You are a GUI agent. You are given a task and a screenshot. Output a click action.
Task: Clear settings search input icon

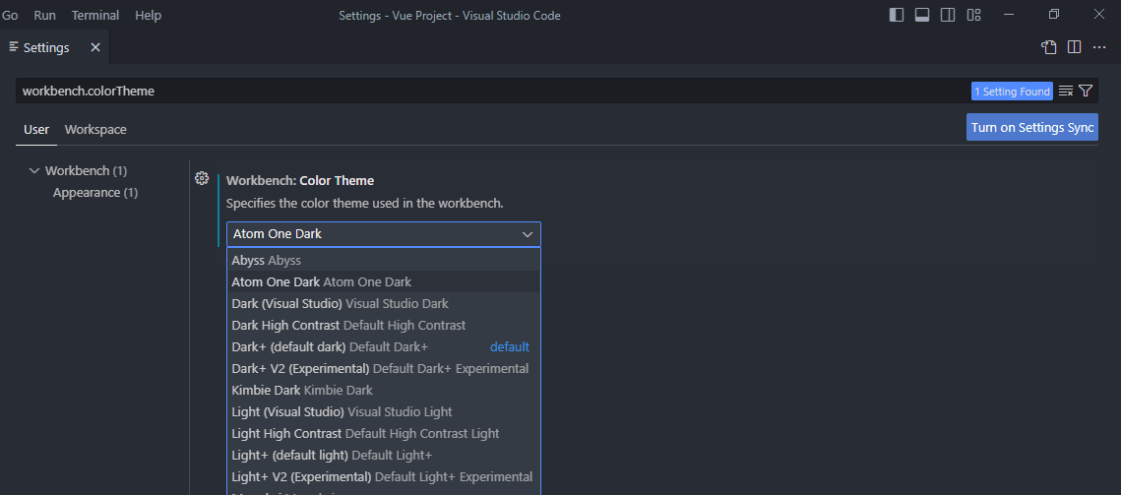tap(1066, 91)
